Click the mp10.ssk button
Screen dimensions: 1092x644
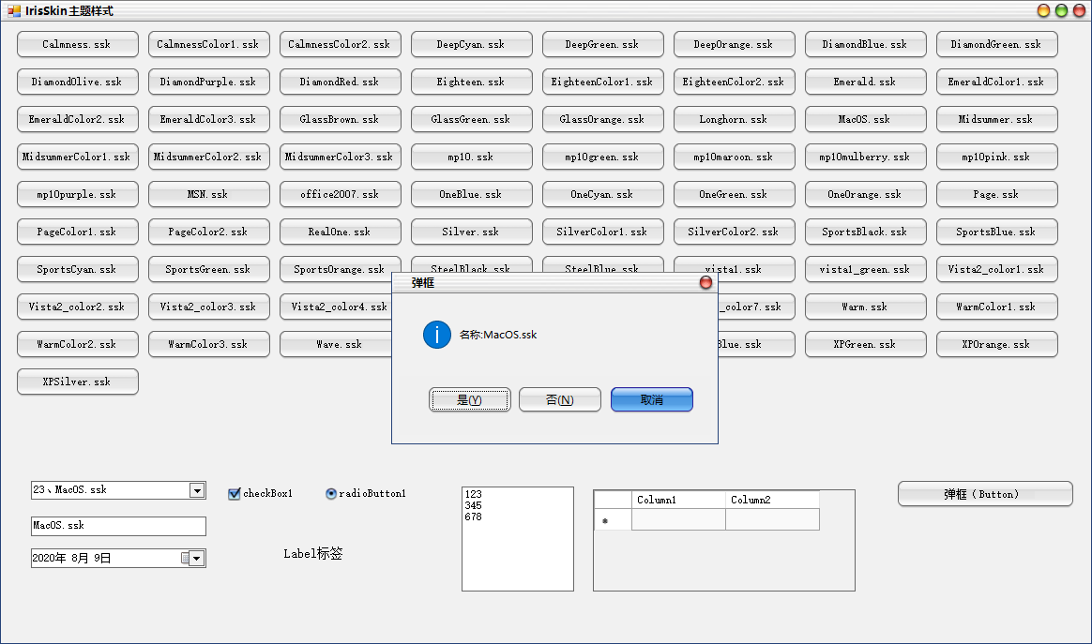click(472, 157)
